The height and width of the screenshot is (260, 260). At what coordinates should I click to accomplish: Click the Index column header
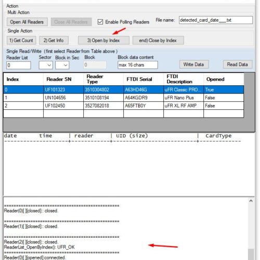23,79
